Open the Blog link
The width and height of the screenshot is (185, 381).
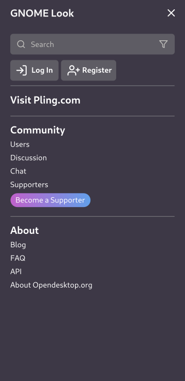(18, 245)
